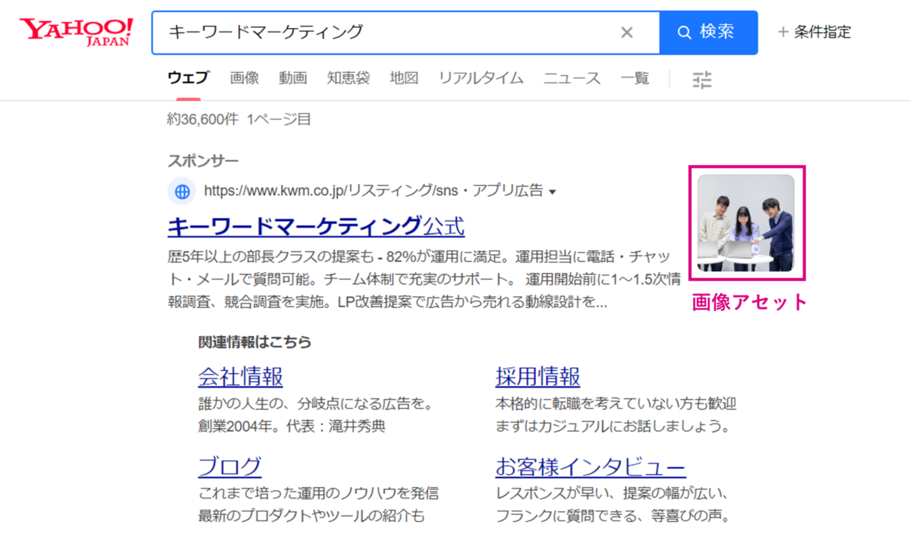Image resolution: width=911 pixels, height=547 pixels.
Task: Open the Yahoo! JAPAN logo home link
Action: pos(76,32)
